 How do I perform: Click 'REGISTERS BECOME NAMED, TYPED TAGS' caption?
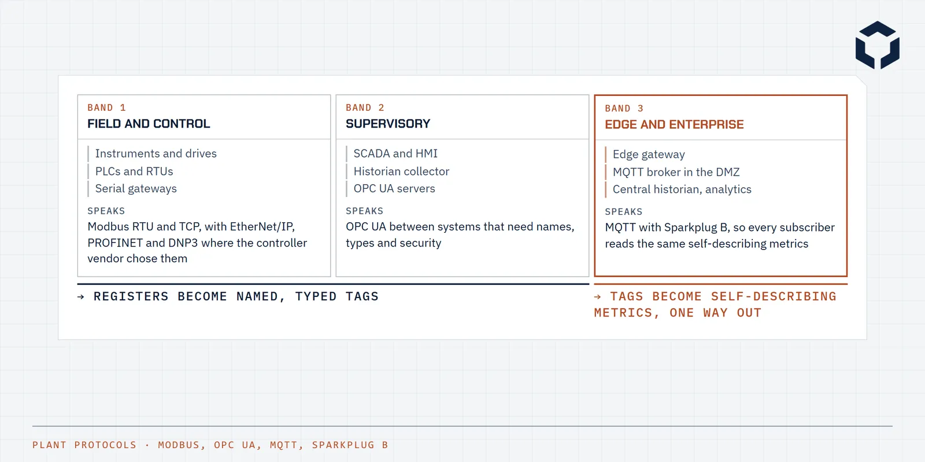228,296
